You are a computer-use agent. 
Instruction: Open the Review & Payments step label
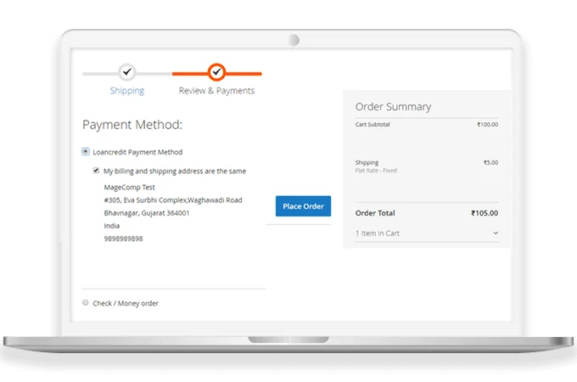(x=216, y=91)
